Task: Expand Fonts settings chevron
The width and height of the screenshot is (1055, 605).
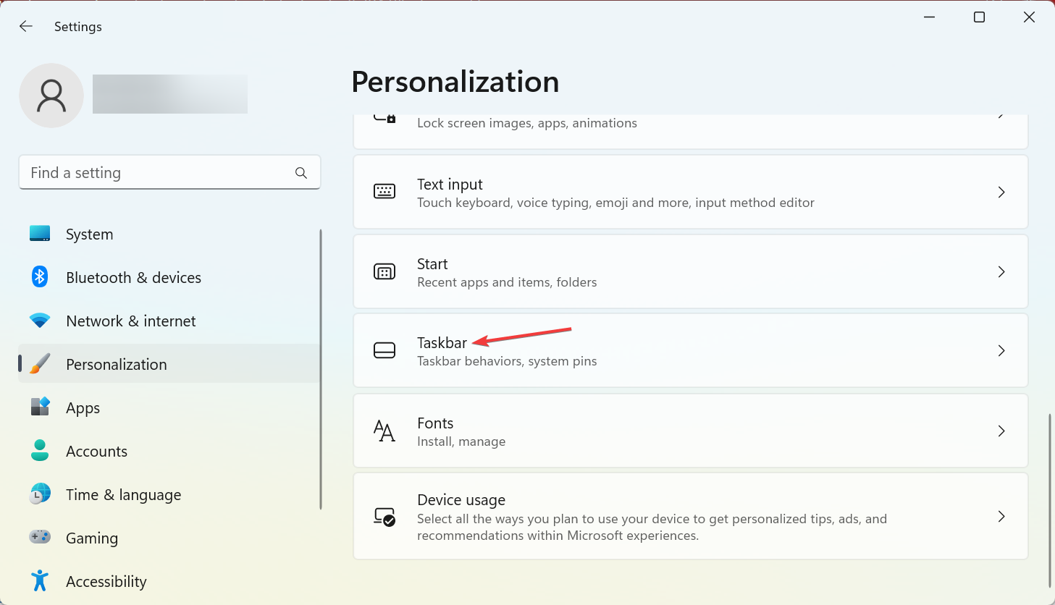Action: click(x=1001, y=431)
